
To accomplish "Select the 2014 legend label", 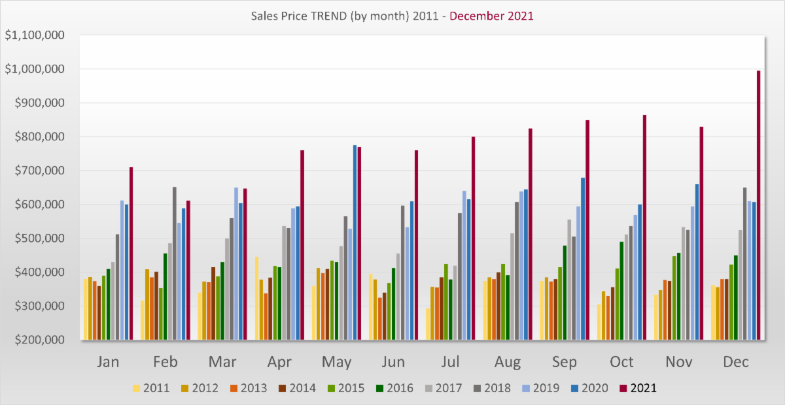I will tap(302, 388).
